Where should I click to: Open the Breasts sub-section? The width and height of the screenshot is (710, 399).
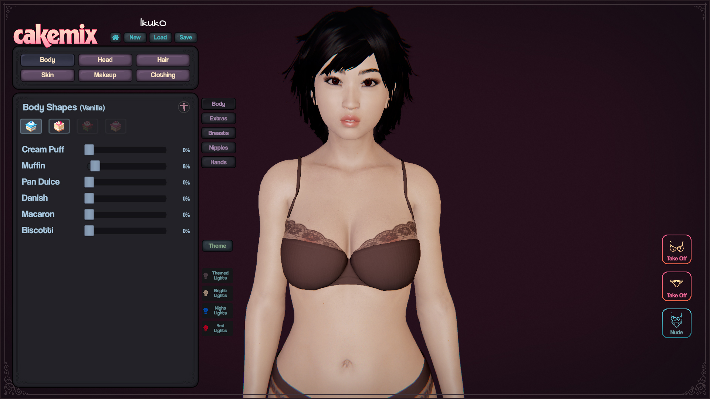(x=218, y=133)
